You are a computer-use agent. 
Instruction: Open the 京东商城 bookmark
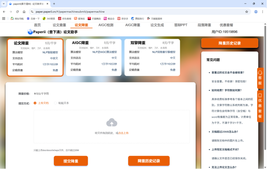[65, 19]
